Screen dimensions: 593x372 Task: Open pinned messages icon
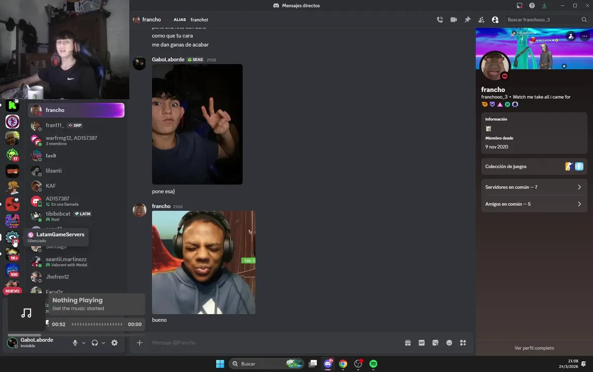[x=467, y=20]
